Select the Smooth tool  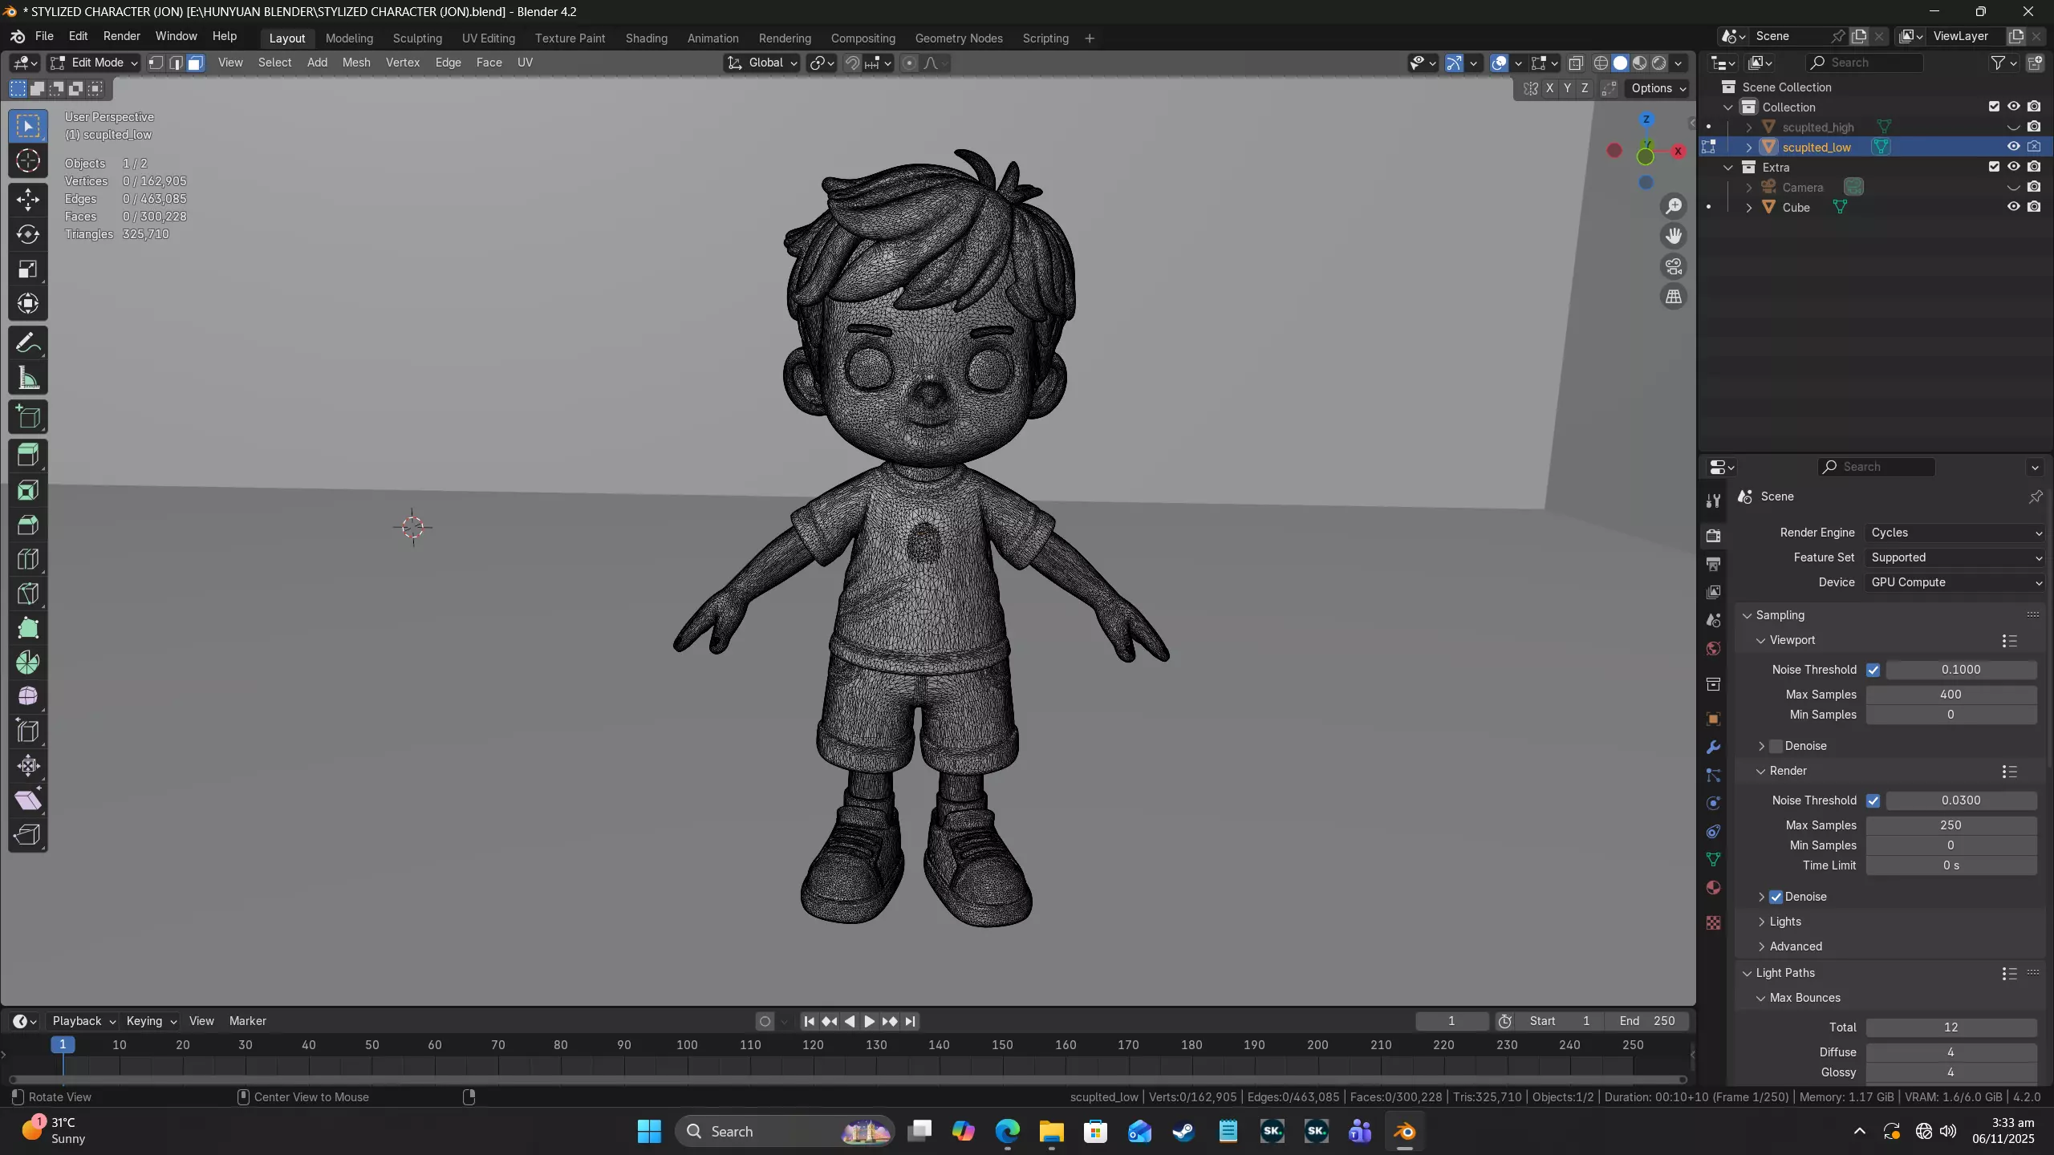pyautogui.click(x=28, y=697)
